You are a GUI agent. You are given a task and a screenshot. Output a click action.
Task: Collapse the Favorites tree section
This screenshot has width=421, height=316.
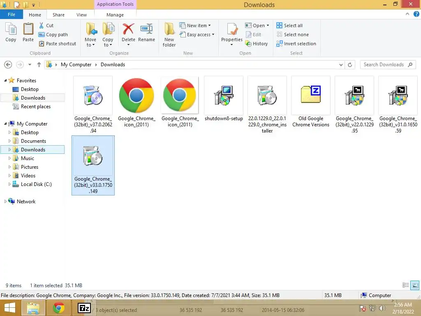click(x=5, y=80)
